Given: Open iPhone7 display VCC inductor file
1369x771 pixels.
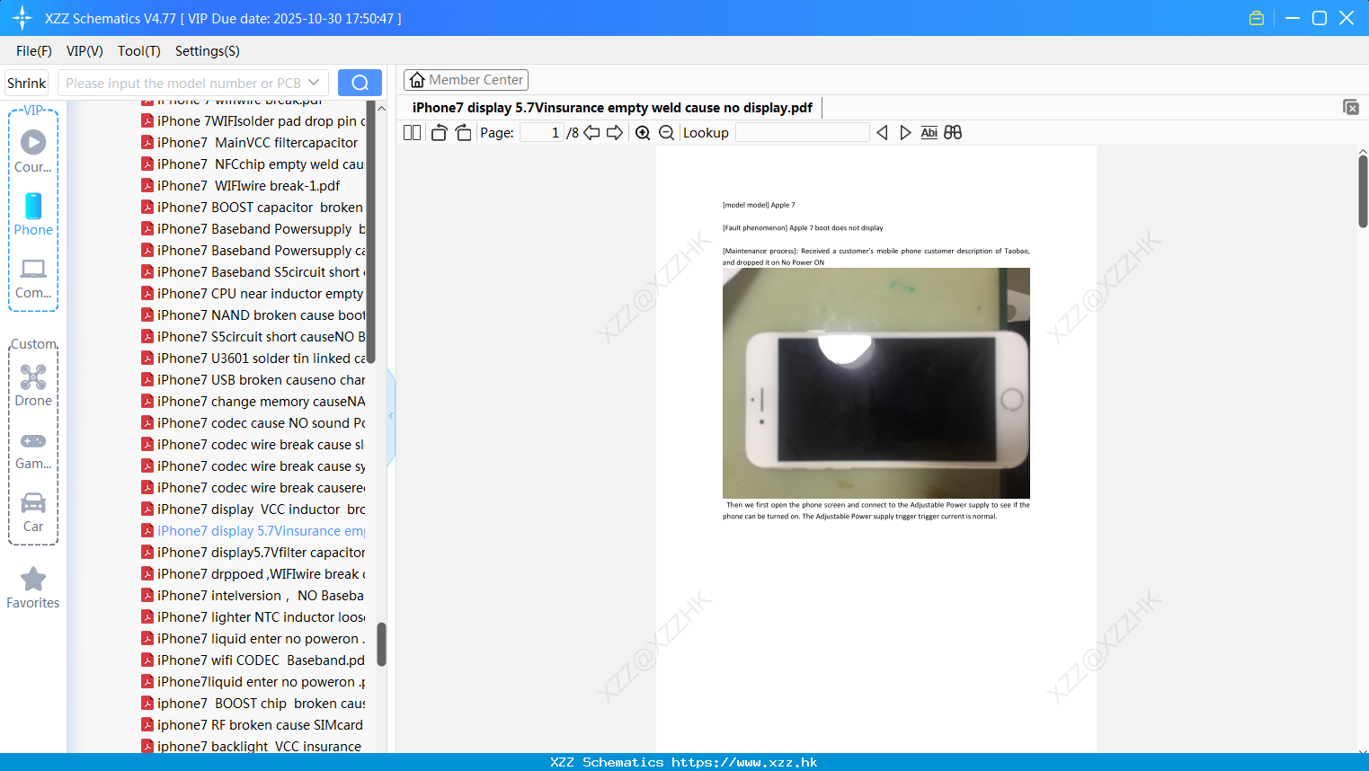Looking at the screenshot, I should 253,510.
